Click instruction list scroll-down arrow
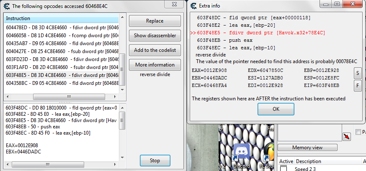 (x=122, y=90)
